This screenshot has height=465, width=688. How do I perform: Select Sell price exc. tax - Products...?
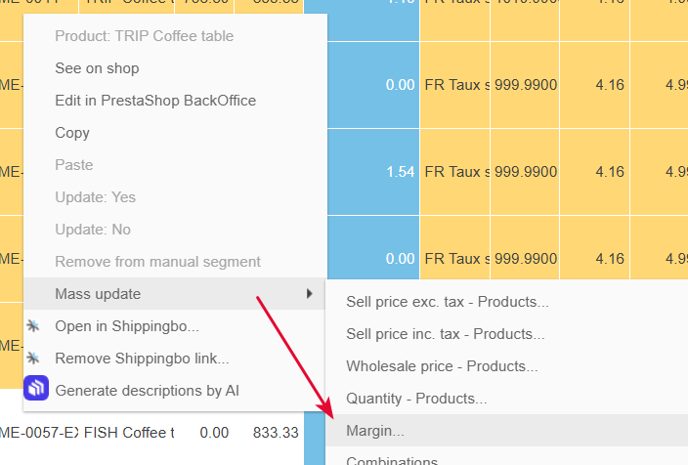tap(448, 302)
